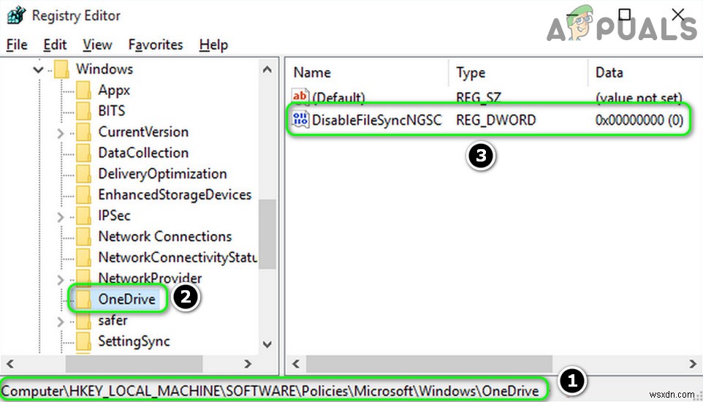Select the BITS key
703x402 pixels.
[x=112, y=111]
